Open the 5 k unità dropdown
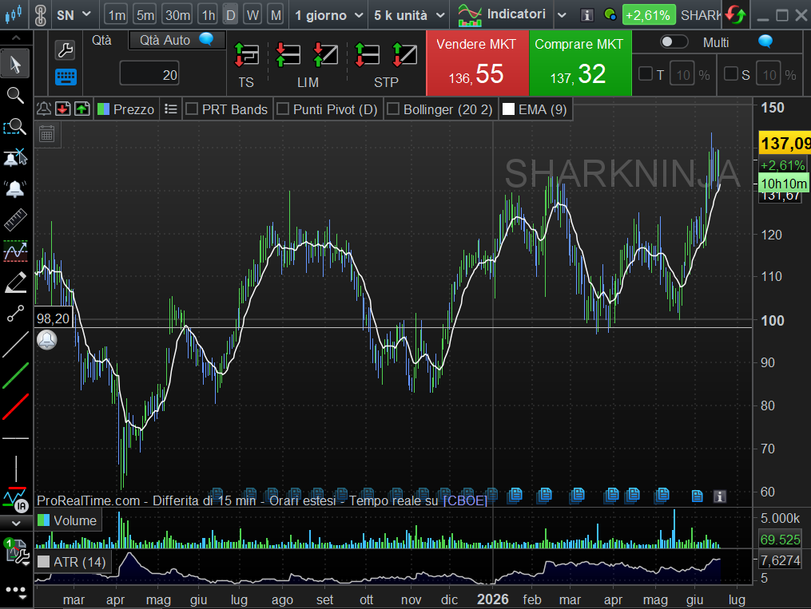 (x=409, y=15)
